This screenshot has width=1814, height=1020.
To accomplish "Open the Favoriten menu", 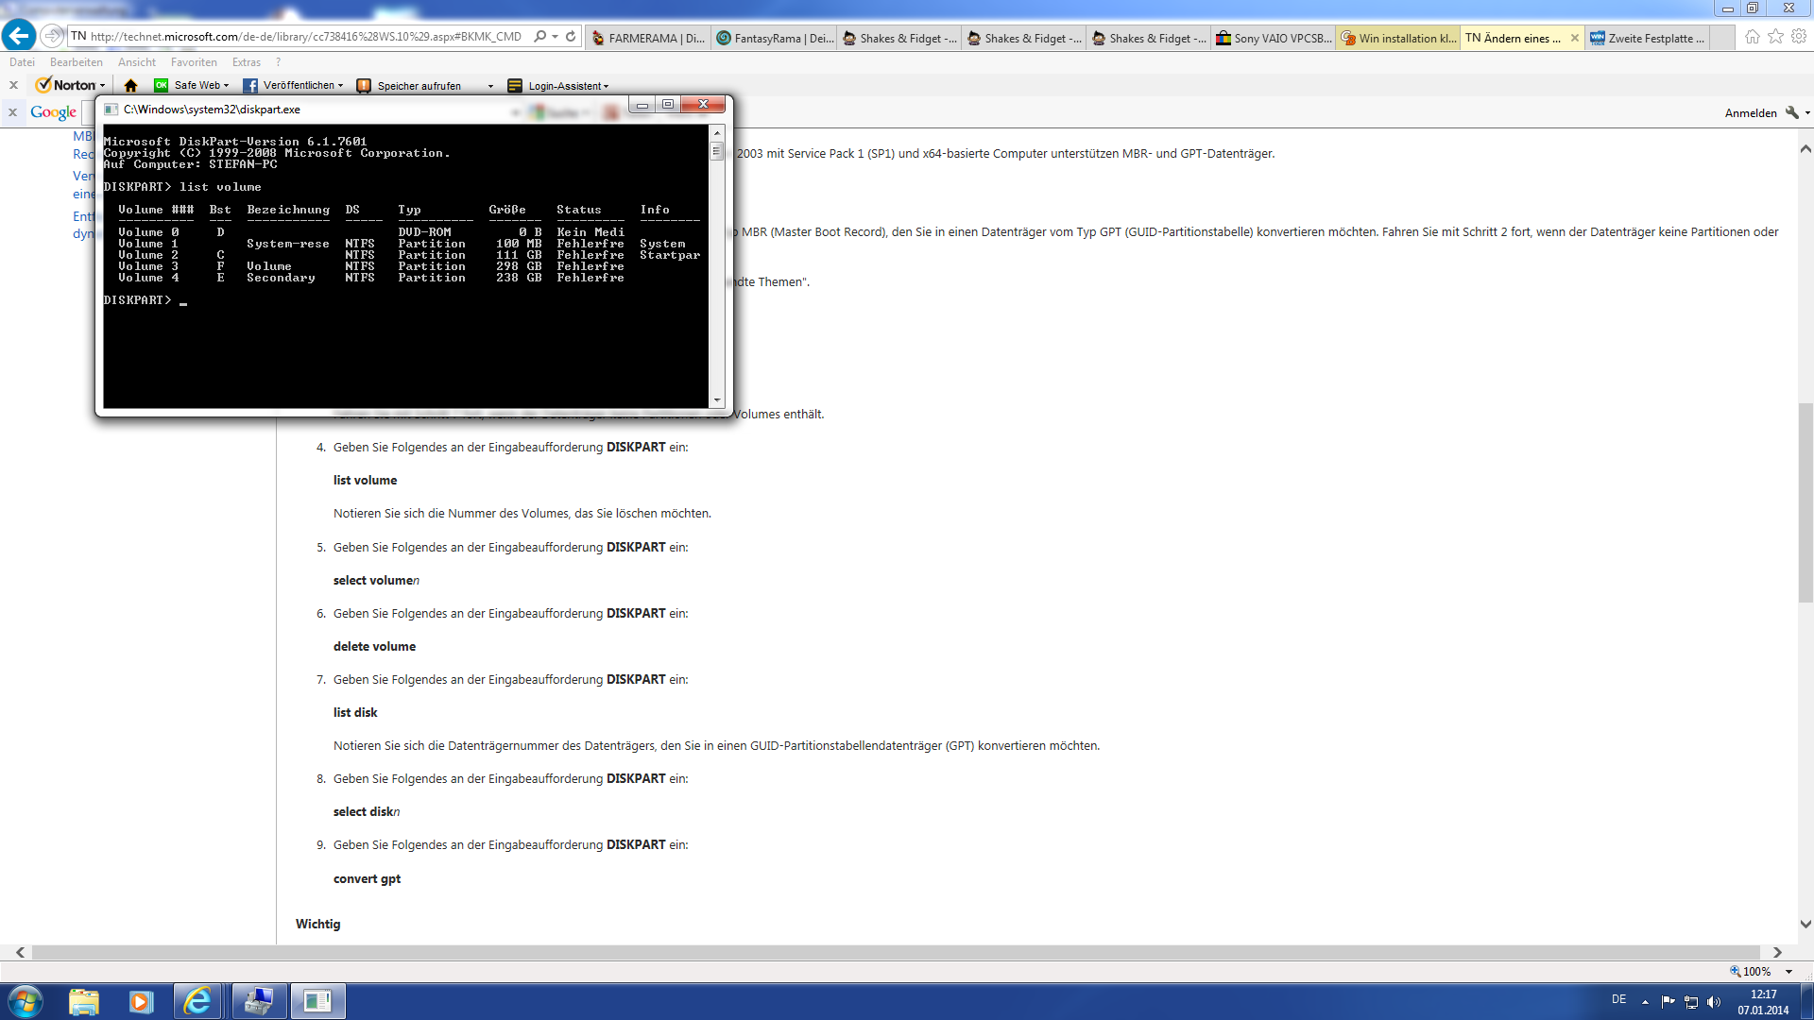I will click(194, 62).
